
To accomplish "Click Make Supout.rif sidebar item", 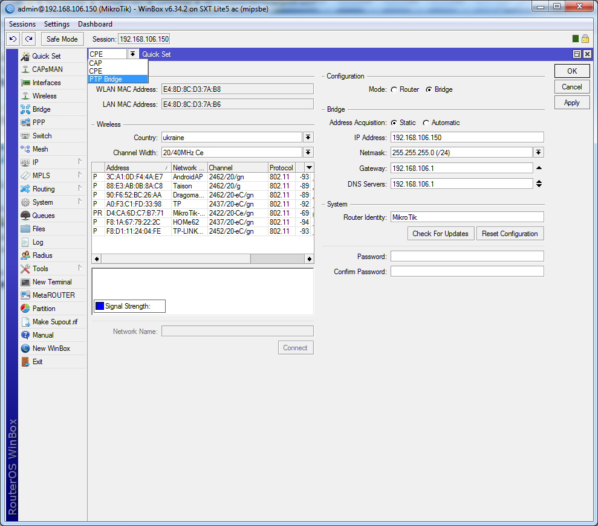I will coord(54,322).
